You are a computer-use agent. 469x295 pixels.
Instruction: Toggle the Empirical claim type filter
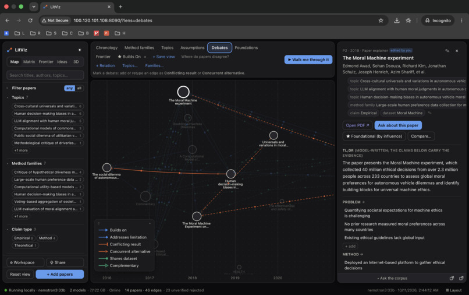coord(23,238)
